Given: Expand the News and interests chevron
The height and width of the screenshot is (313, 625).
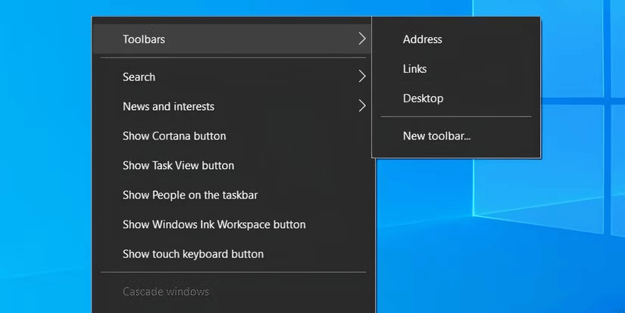Looking at the screenshot, I should click(x=362, y=106).
